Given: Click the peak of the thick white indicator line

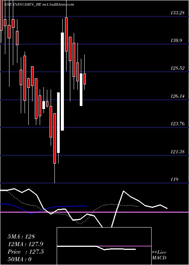Looking at the screenshot, I should (x=124, y=191).
